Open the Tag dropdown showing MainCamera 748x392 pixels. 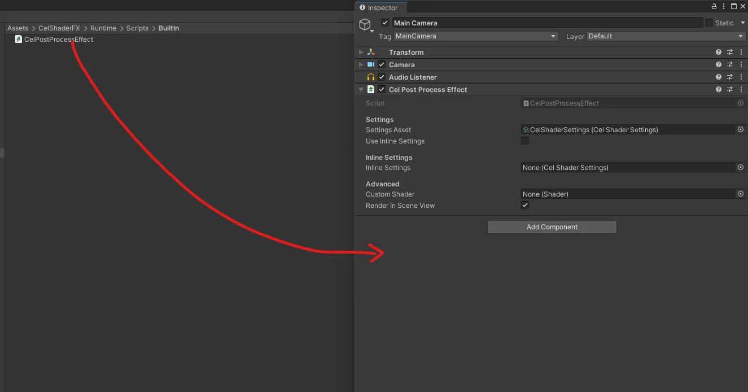[476, 36]
